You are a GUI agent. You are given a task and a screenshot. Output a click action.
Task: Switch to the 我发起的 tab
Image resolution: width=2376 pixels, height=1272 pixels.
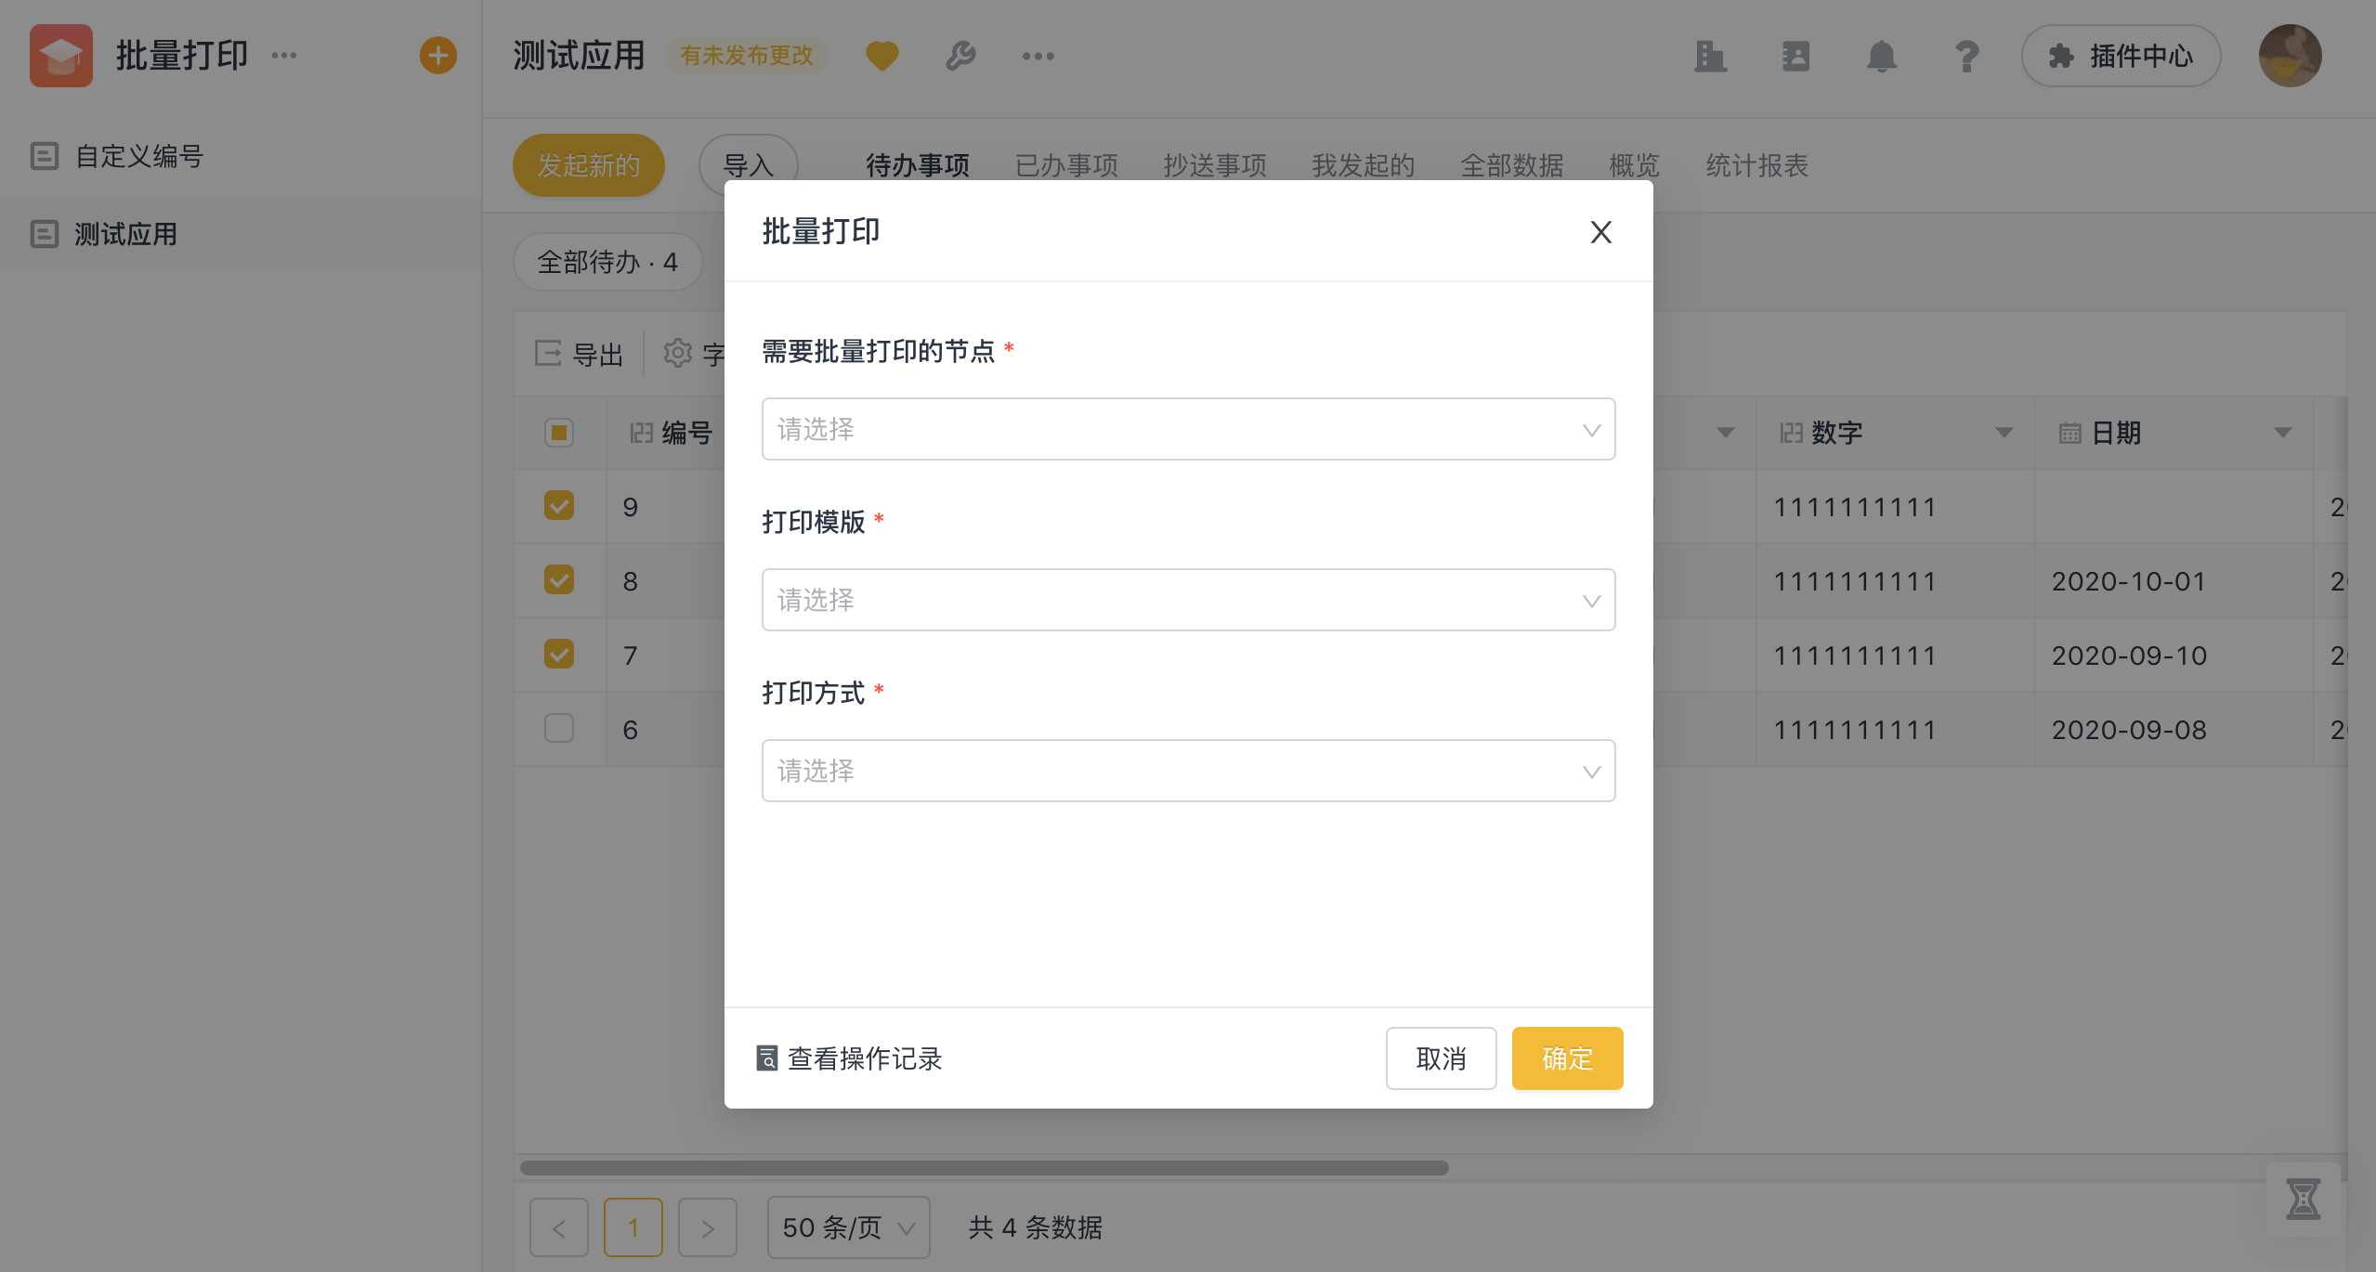(1364, 165)
